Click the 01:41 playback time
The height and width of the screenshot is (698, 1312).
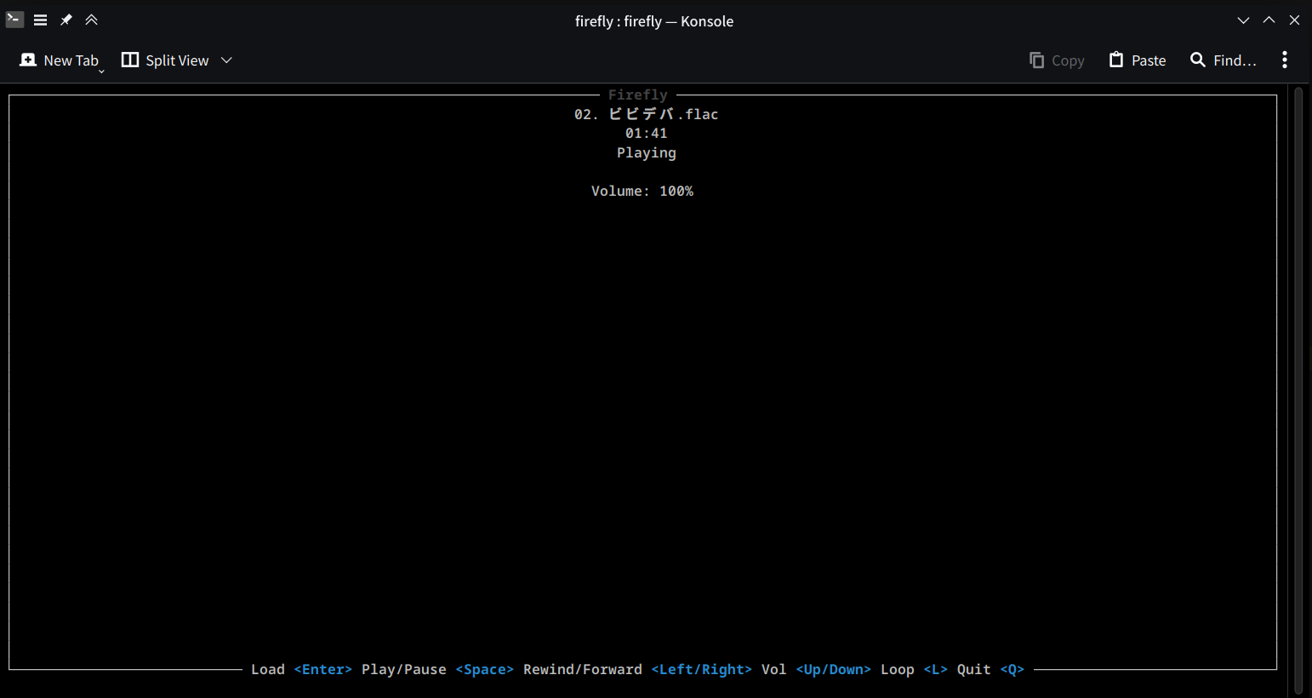point(647,134)
